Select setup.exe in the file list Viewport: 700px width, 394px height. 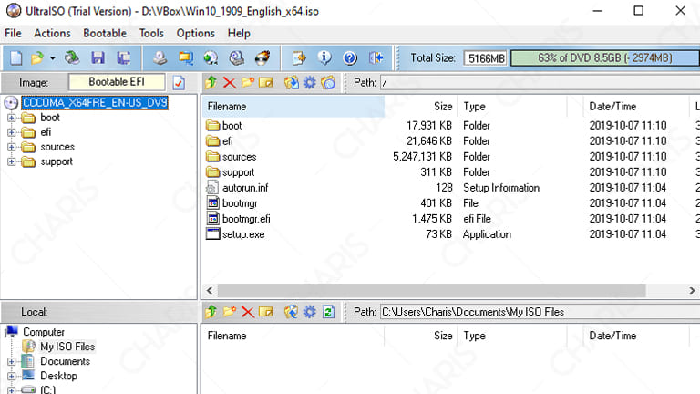[x=243, y=234]
